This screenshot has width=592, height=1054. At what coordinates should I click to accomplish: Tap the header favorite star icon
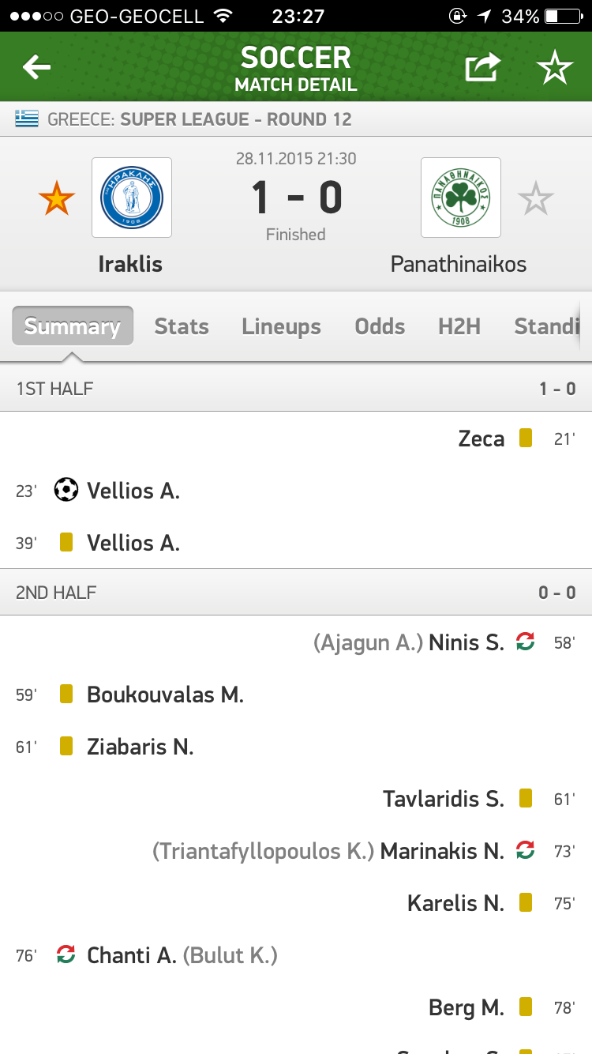coord(555,68)
